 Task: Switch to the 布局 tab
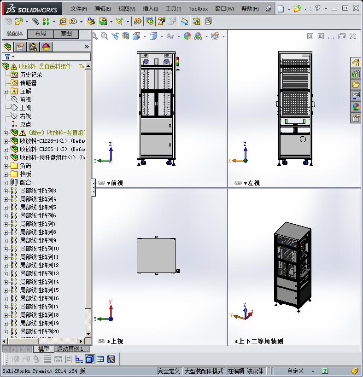(40, 34)
